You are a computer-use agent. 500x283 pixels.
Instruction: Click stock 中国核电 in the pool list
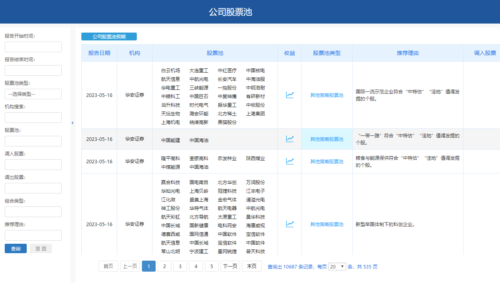tap(256, 70)
